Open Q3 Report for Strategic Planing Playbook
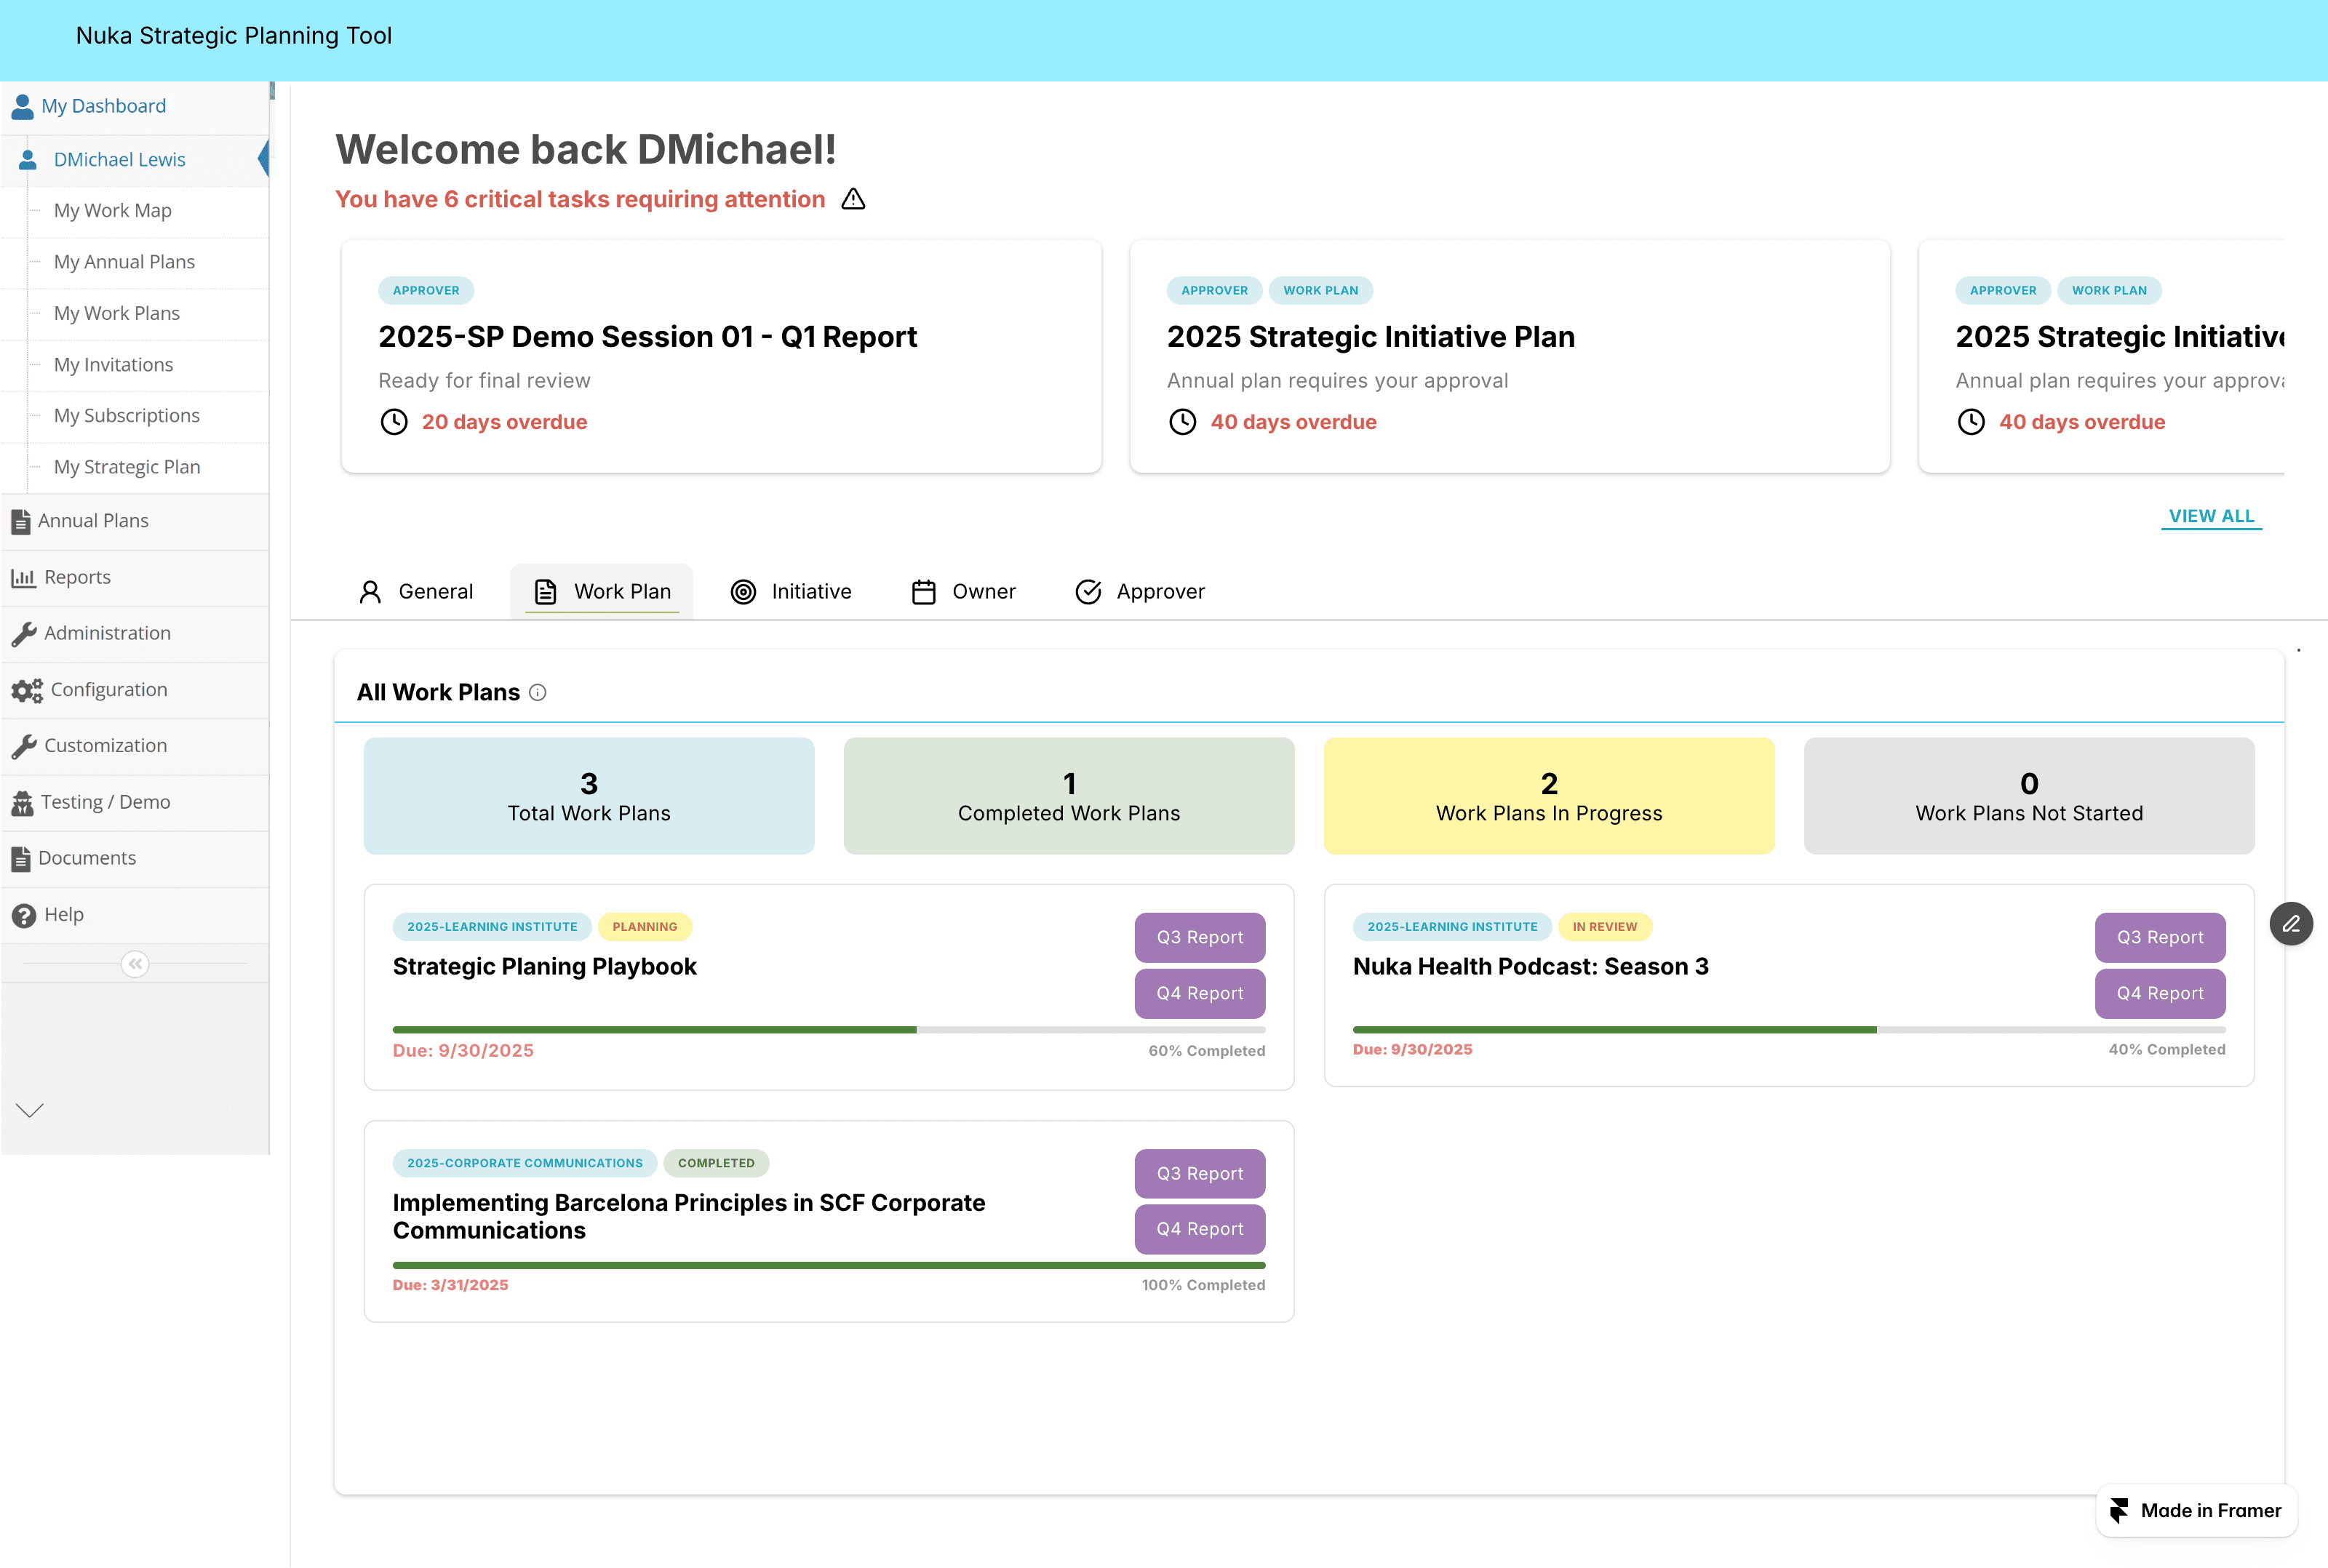The height and width of the screenshot is (1568, 2328). point(1199,937)
